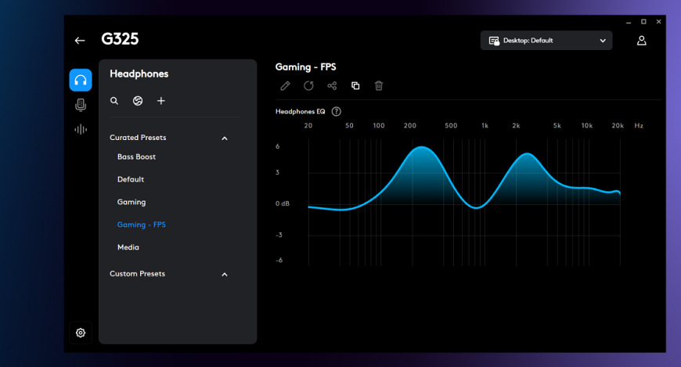
Task: Select the Bass Boost preset
Action: click(136, 157)
